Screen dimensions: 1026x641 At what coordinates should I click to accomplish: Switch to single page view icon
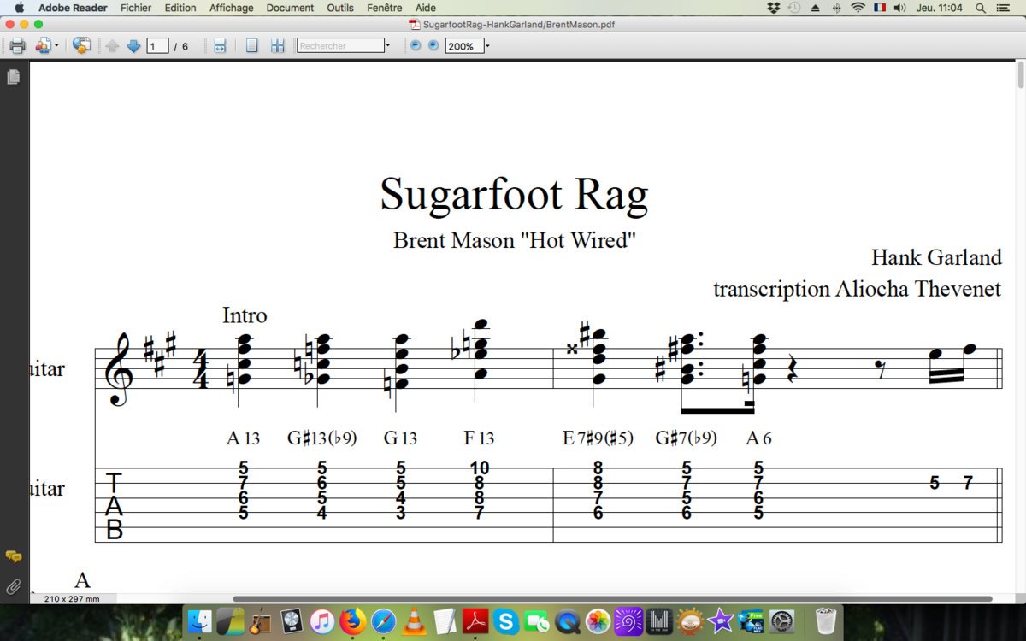tap(251, 45)
